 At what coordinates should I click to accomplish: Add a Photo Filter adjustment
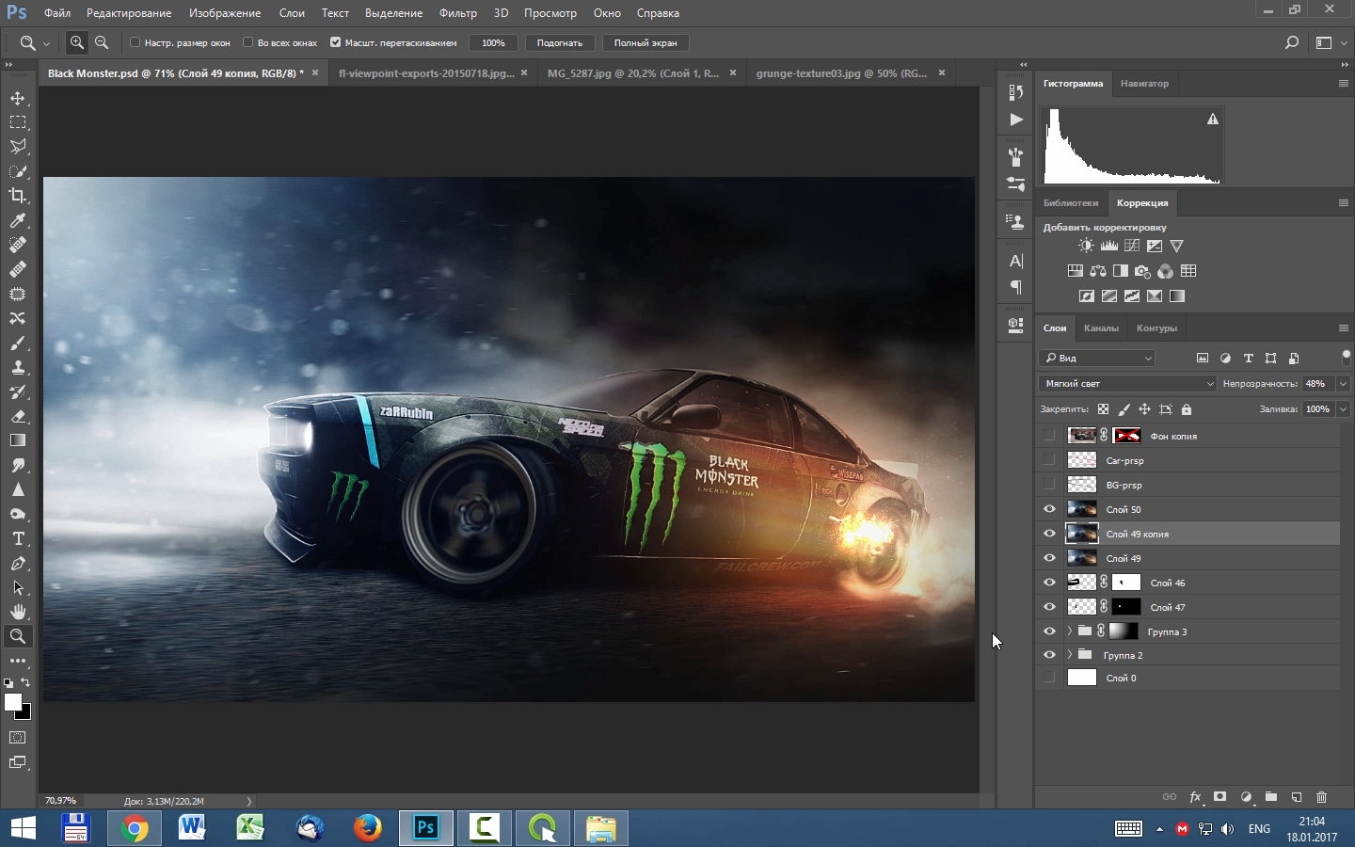click(1142, 271)
